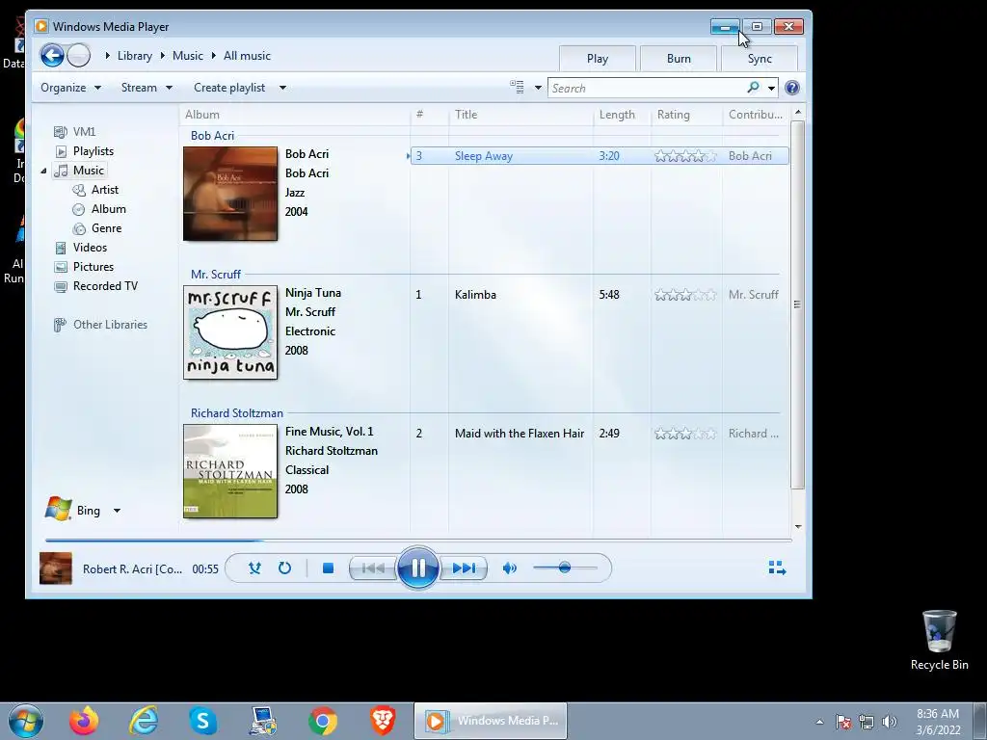987x740 pixels.
Task: Click the Ninja Tuna album cover art
Action: point(230,332)
